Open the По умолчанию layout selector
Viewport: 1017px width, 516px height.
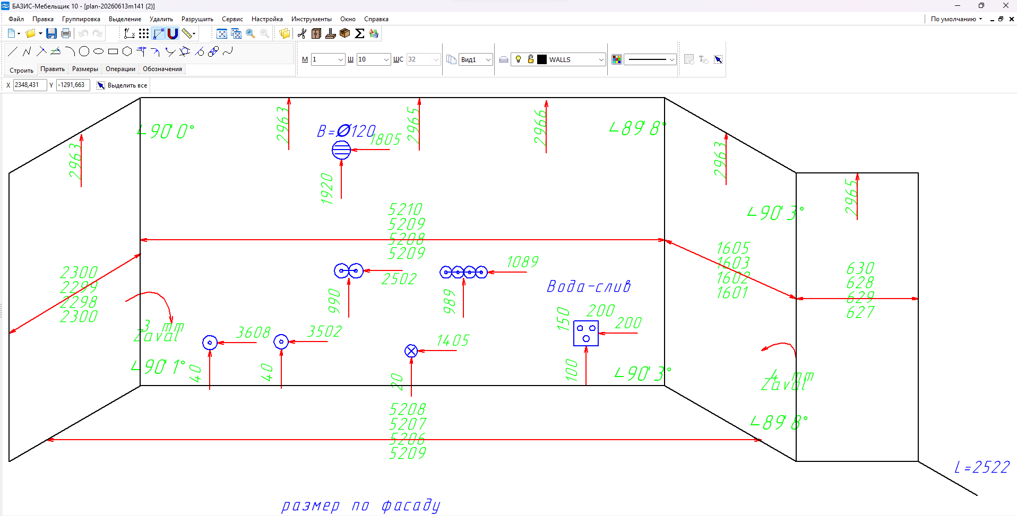956,19
